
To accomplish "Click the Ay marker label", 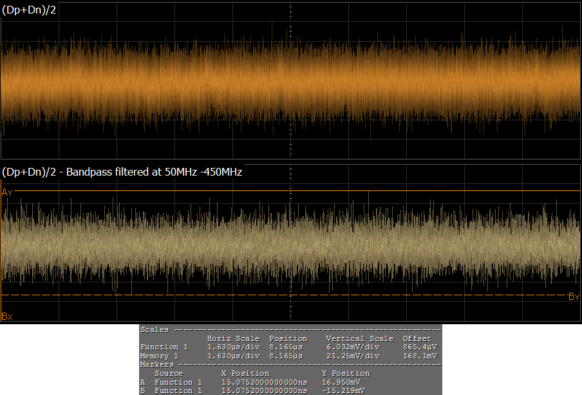I will point(7,192).
